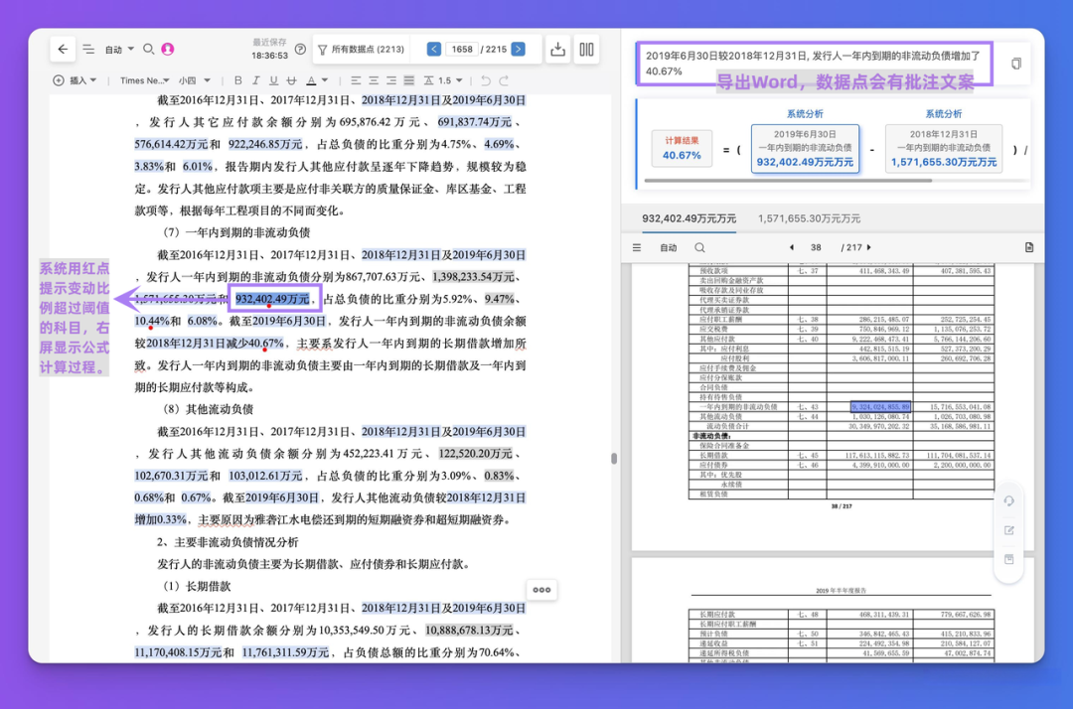Go back with the left arrow button

63,50
